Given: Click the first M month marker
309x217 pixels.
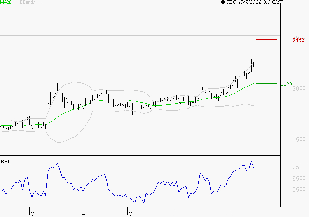Looking at the screenshot, I should pos(33,214).
